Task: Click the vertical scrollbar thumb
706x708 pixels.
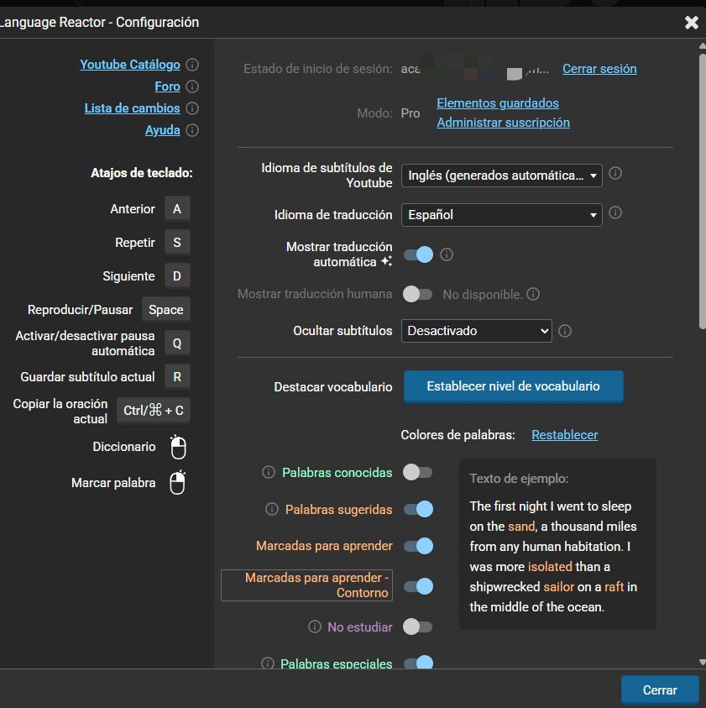Action: [702, 191]
